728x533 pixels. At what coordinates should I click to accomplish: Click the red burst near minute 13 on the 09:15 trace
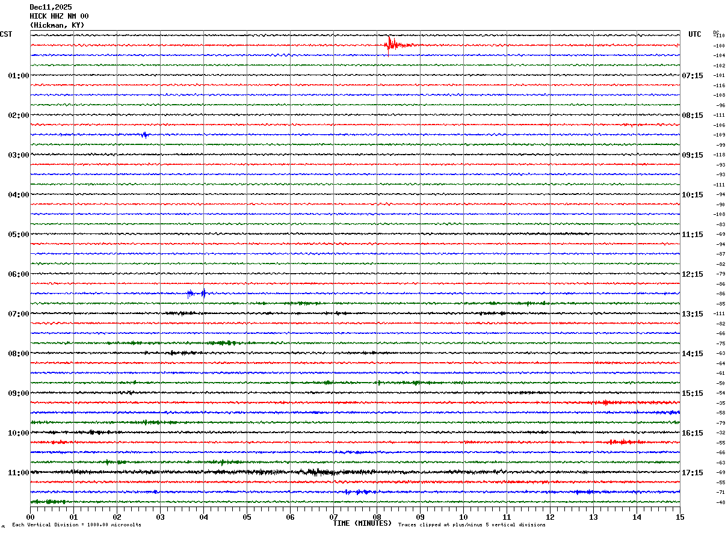click(x=605, y=402)
